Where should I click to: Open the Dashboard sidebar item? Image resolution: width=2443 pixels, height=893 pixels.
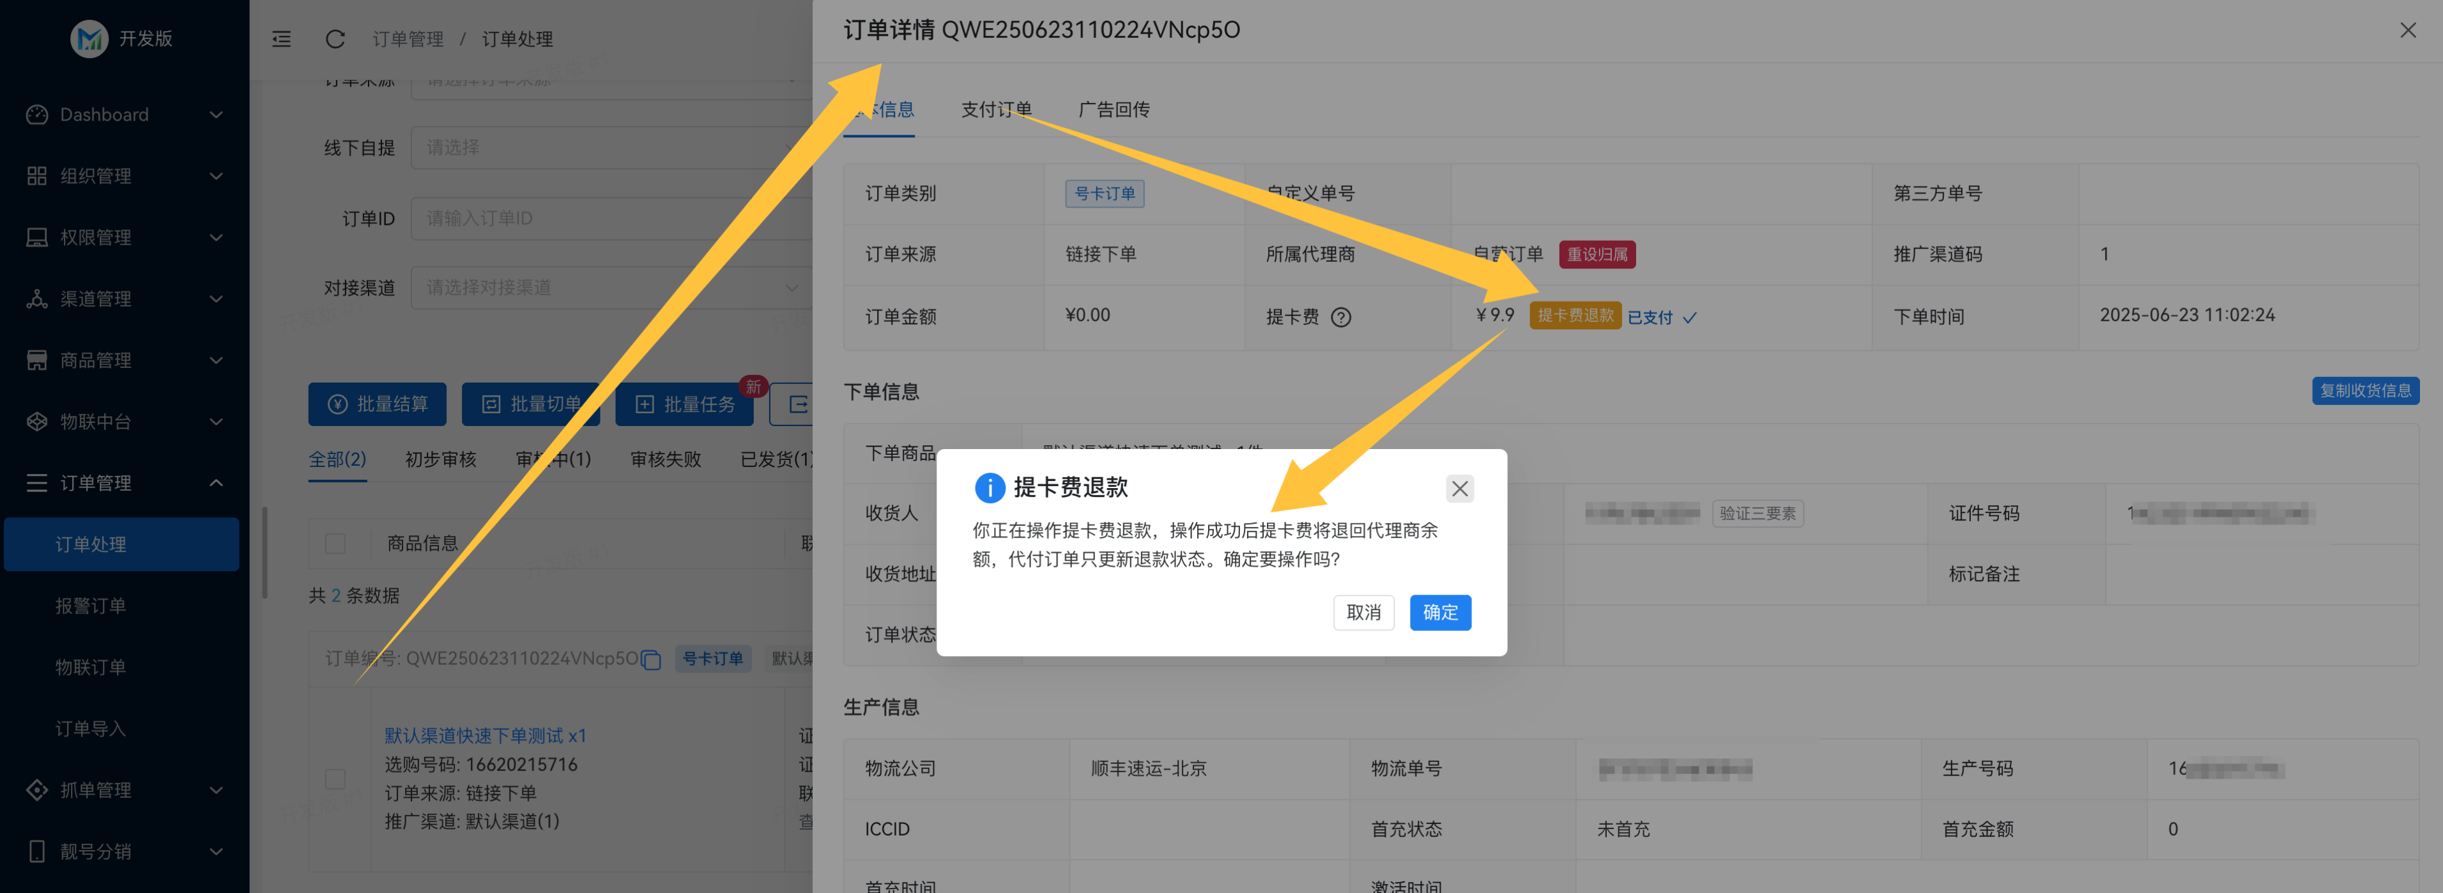(104, 114)
